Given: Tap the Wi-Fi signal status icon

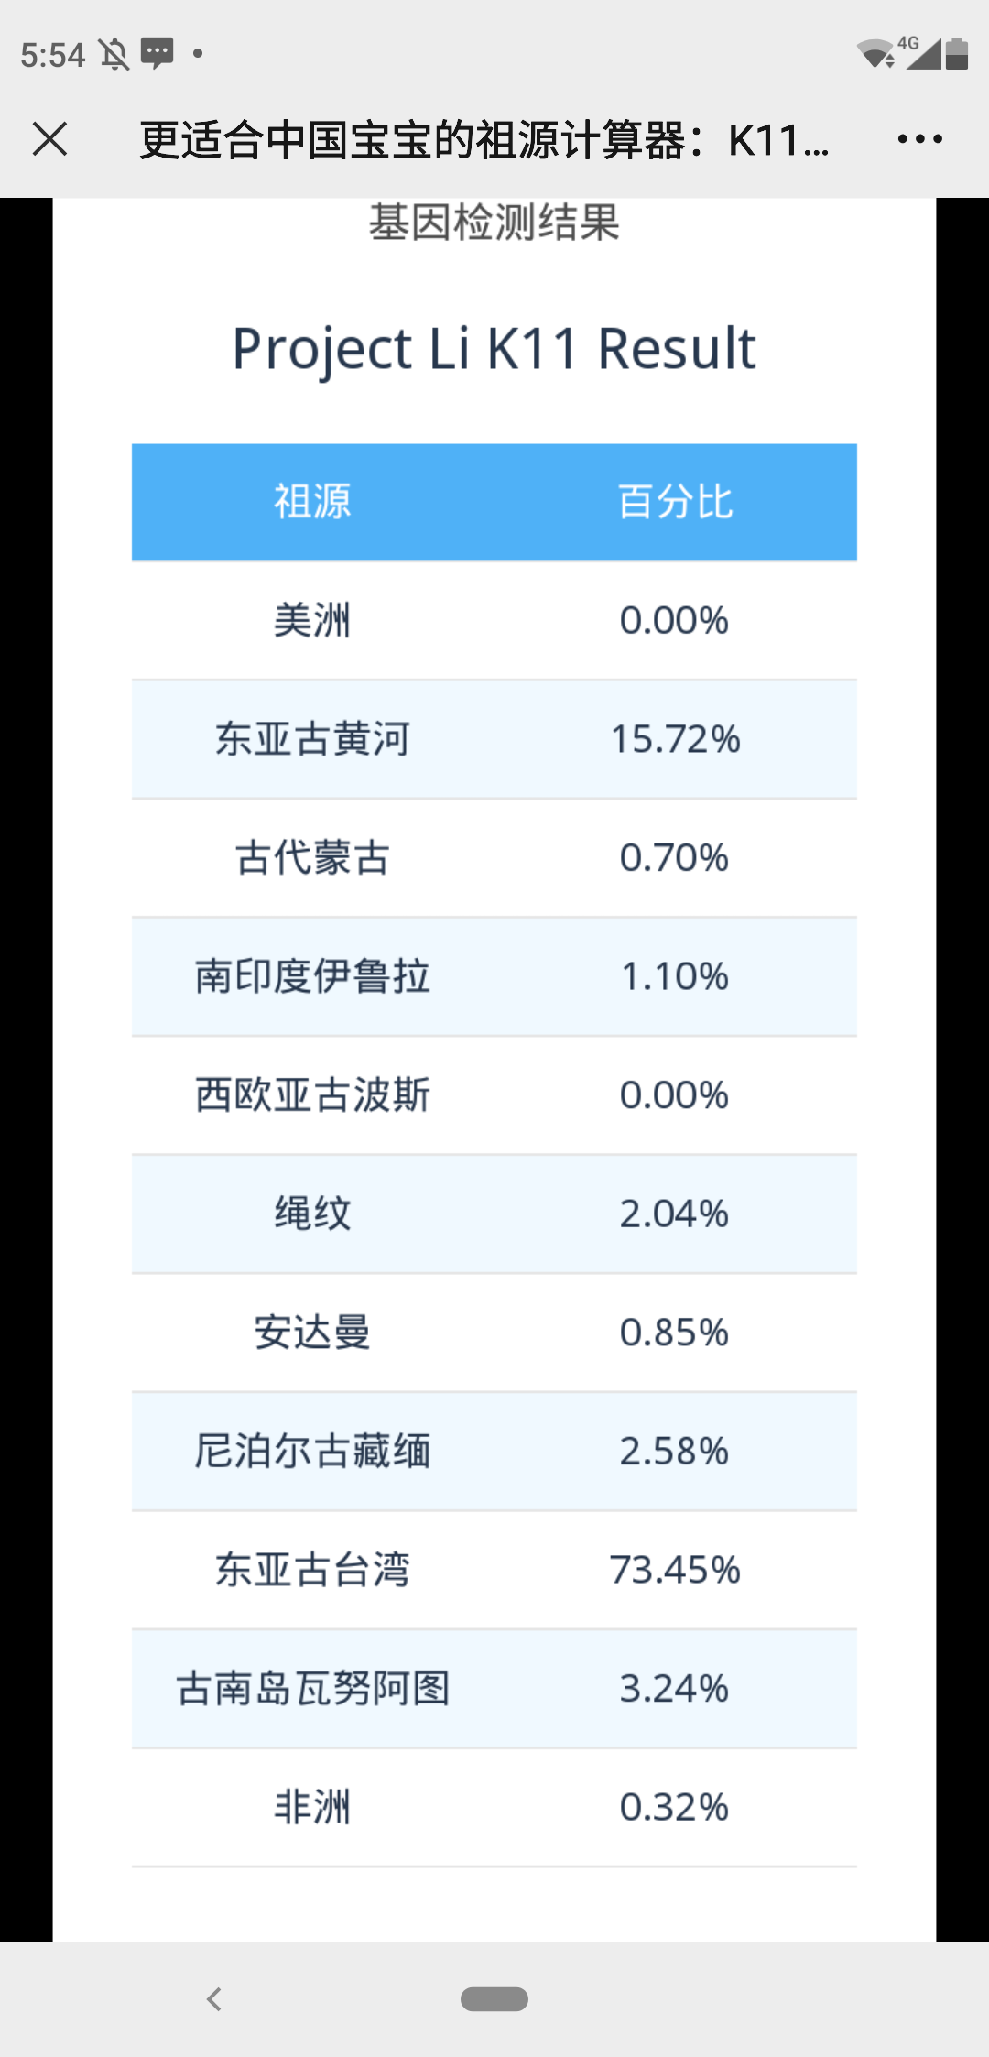Looking at the screenshot, I should 875,54.
